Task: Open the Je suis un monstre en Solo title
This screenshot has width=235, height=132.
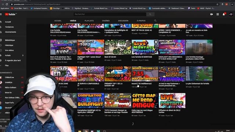Action: (x=196, y=31)
